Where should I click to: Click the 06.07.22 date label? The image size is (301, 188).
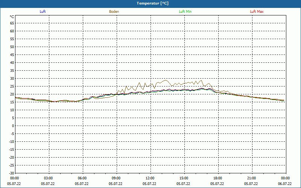285,184
